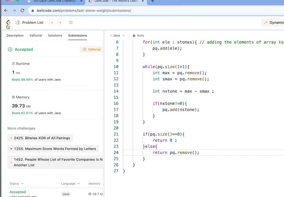
Task: Open problem 2425 Bitwise XOR of All Pairings
Action: [42, 138]
